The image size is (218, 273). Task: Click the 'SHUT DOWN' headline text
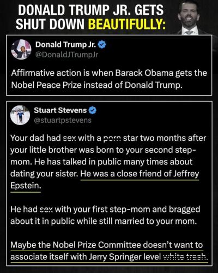coord(50,24)
